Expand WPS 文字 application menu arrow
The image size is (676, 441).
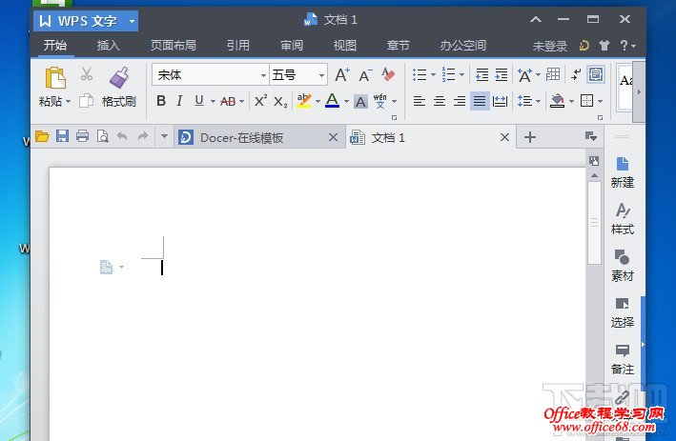[132, 21]
